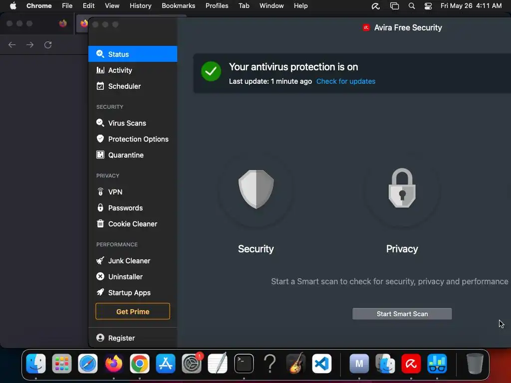
Task: Click the Startup Apps rocket icon
Action: click(x=100, y=292)
